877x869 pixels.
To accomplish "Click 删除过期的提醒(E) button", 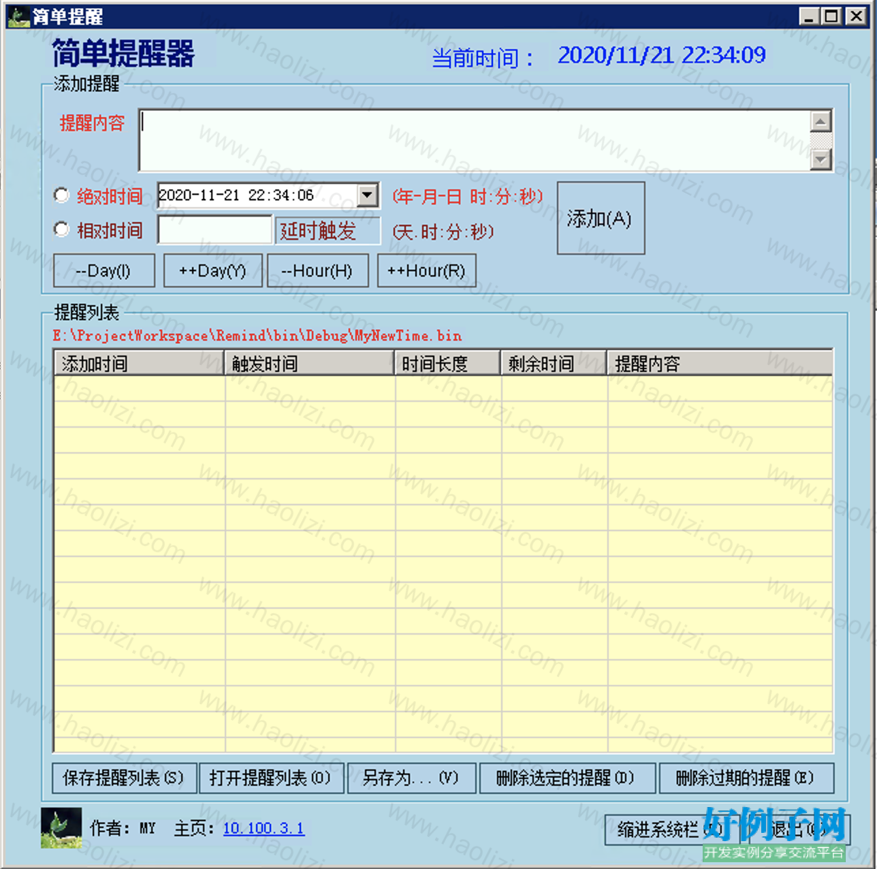I will (x=746, y=778).
